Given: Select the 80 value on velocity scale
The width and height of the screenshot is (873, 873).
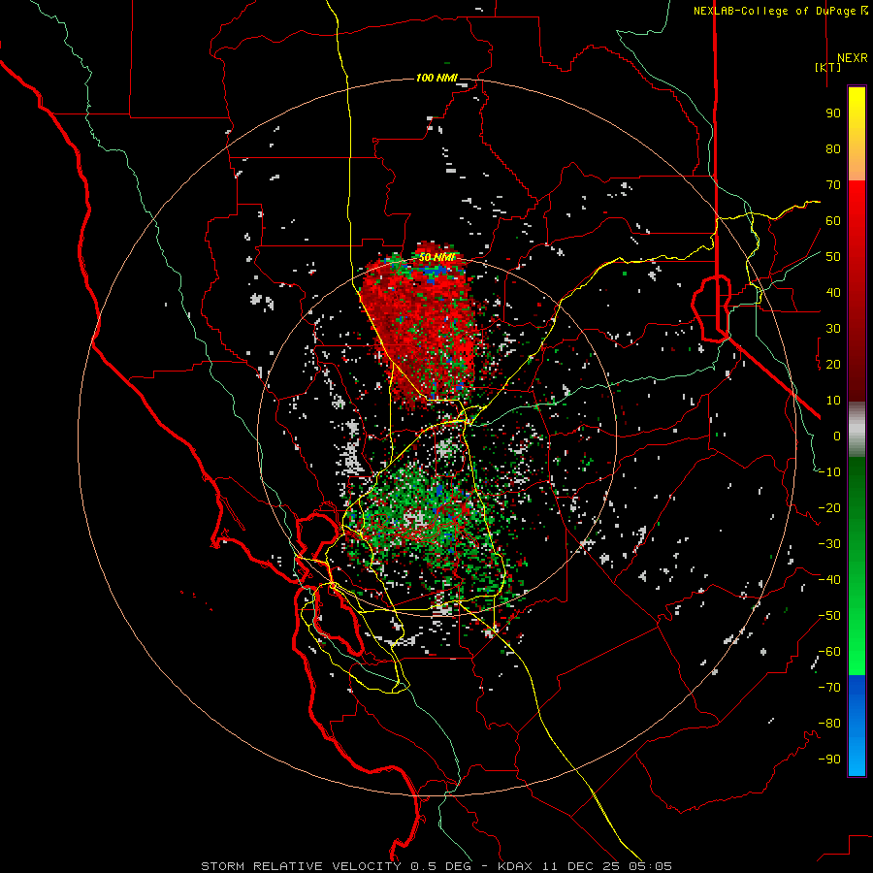Looking at the screenshot, I should click(x=833, y=149).
